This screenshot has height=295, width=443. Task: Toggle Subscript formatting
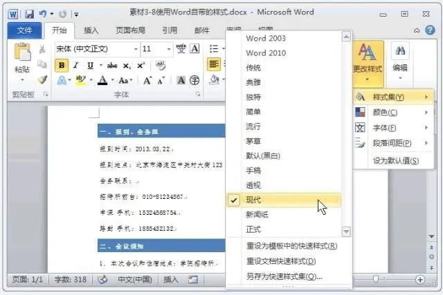tap(127, 66)
